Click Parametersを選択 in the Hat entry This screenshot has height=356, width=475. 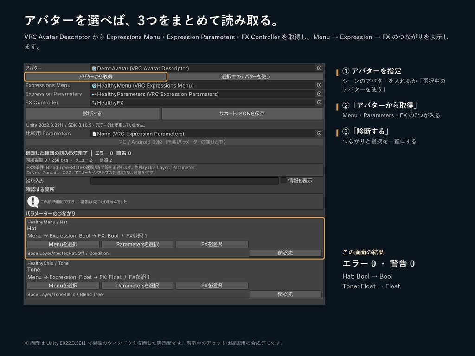[x=137, y=244]
